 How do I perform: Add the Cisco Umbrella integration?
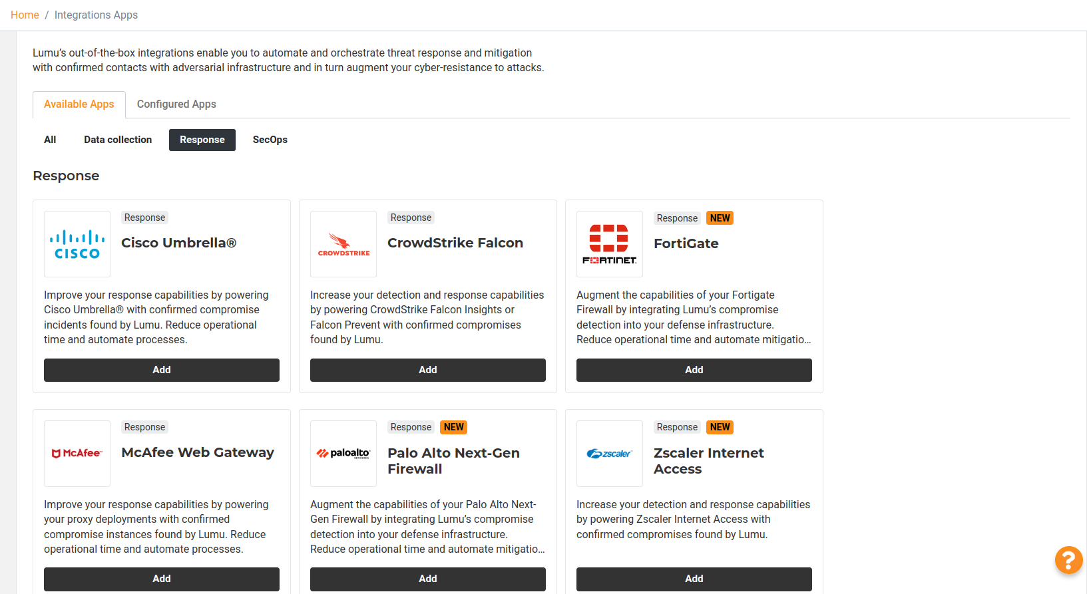click(x=162, y=370)
